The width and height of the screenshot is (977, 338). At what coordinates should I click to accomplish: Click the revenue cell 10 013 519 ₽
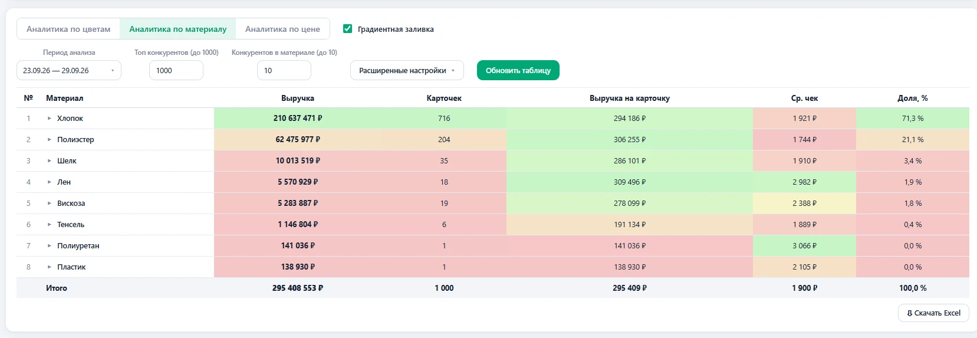(x=298, y=160)
